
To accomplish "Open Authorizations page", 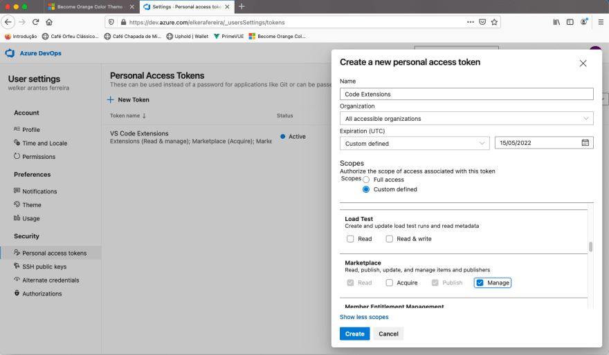I will (42, 294).
